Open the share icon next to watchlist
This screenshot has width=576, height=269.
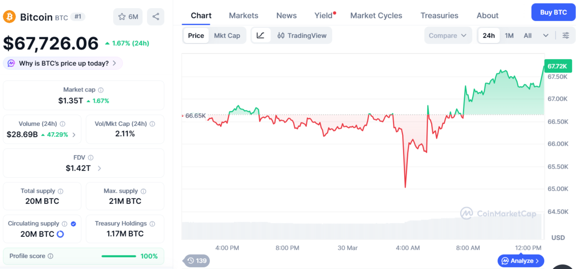[x=156, y=16]
